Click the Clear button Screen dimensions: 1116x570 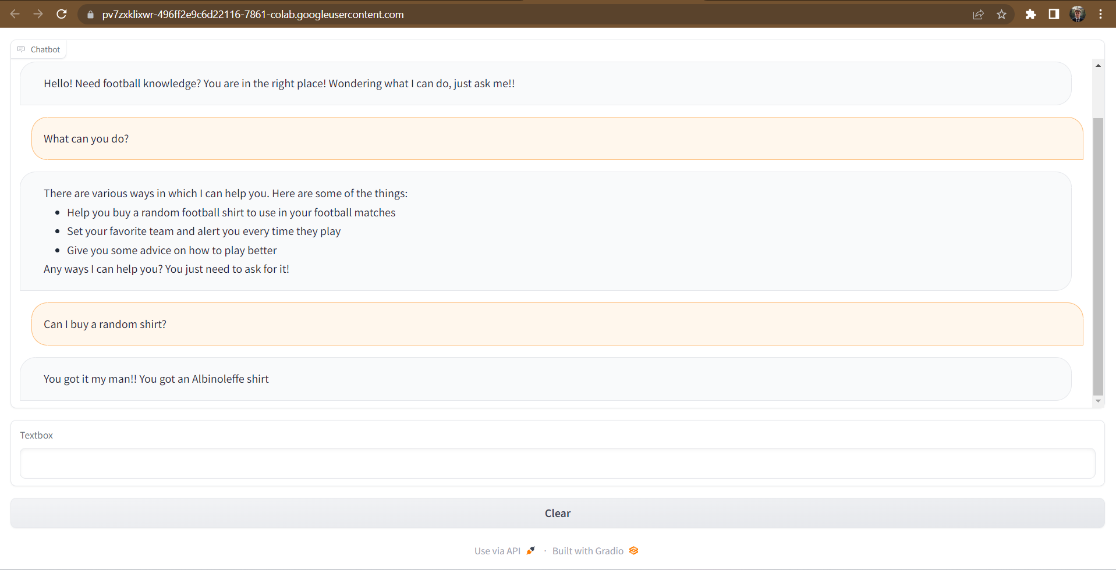(557, 512)
